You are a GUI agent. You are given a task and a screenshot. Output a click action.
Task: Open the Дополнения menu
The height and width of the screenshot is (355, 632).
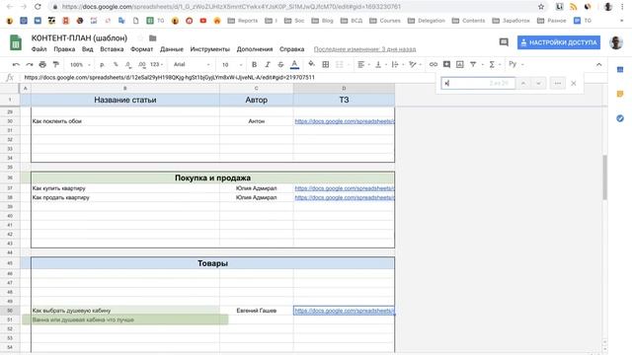click(255, 49)
